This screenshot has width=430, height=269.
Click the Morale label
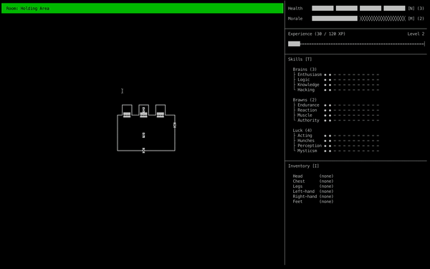coord(295,19)
